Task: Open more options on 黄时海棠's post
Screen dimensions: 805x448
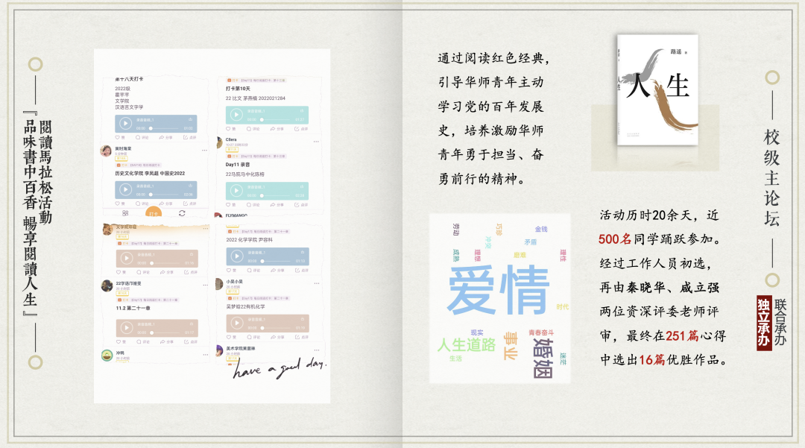Action: point(204,151)
